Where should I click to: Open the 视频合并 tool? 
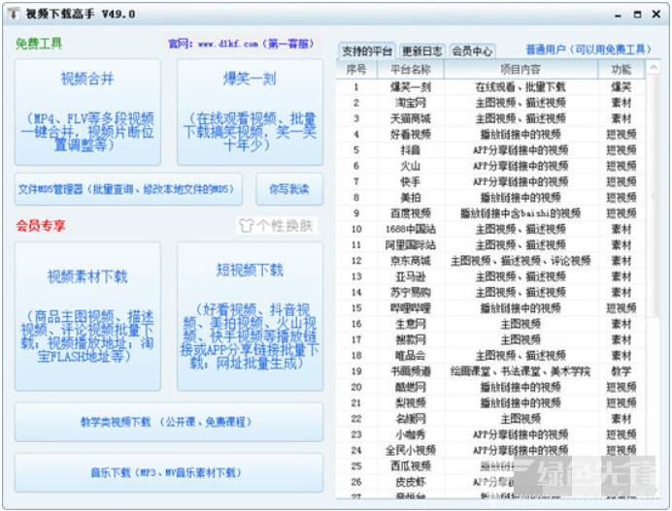point(87,112)
